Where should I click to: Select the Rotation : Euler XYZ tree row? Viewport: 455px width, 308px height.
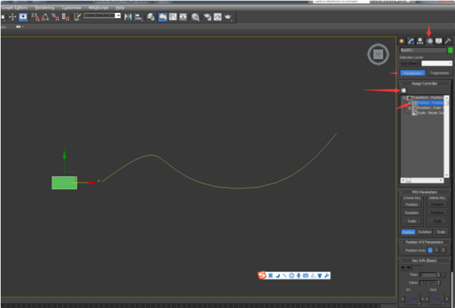428,107
